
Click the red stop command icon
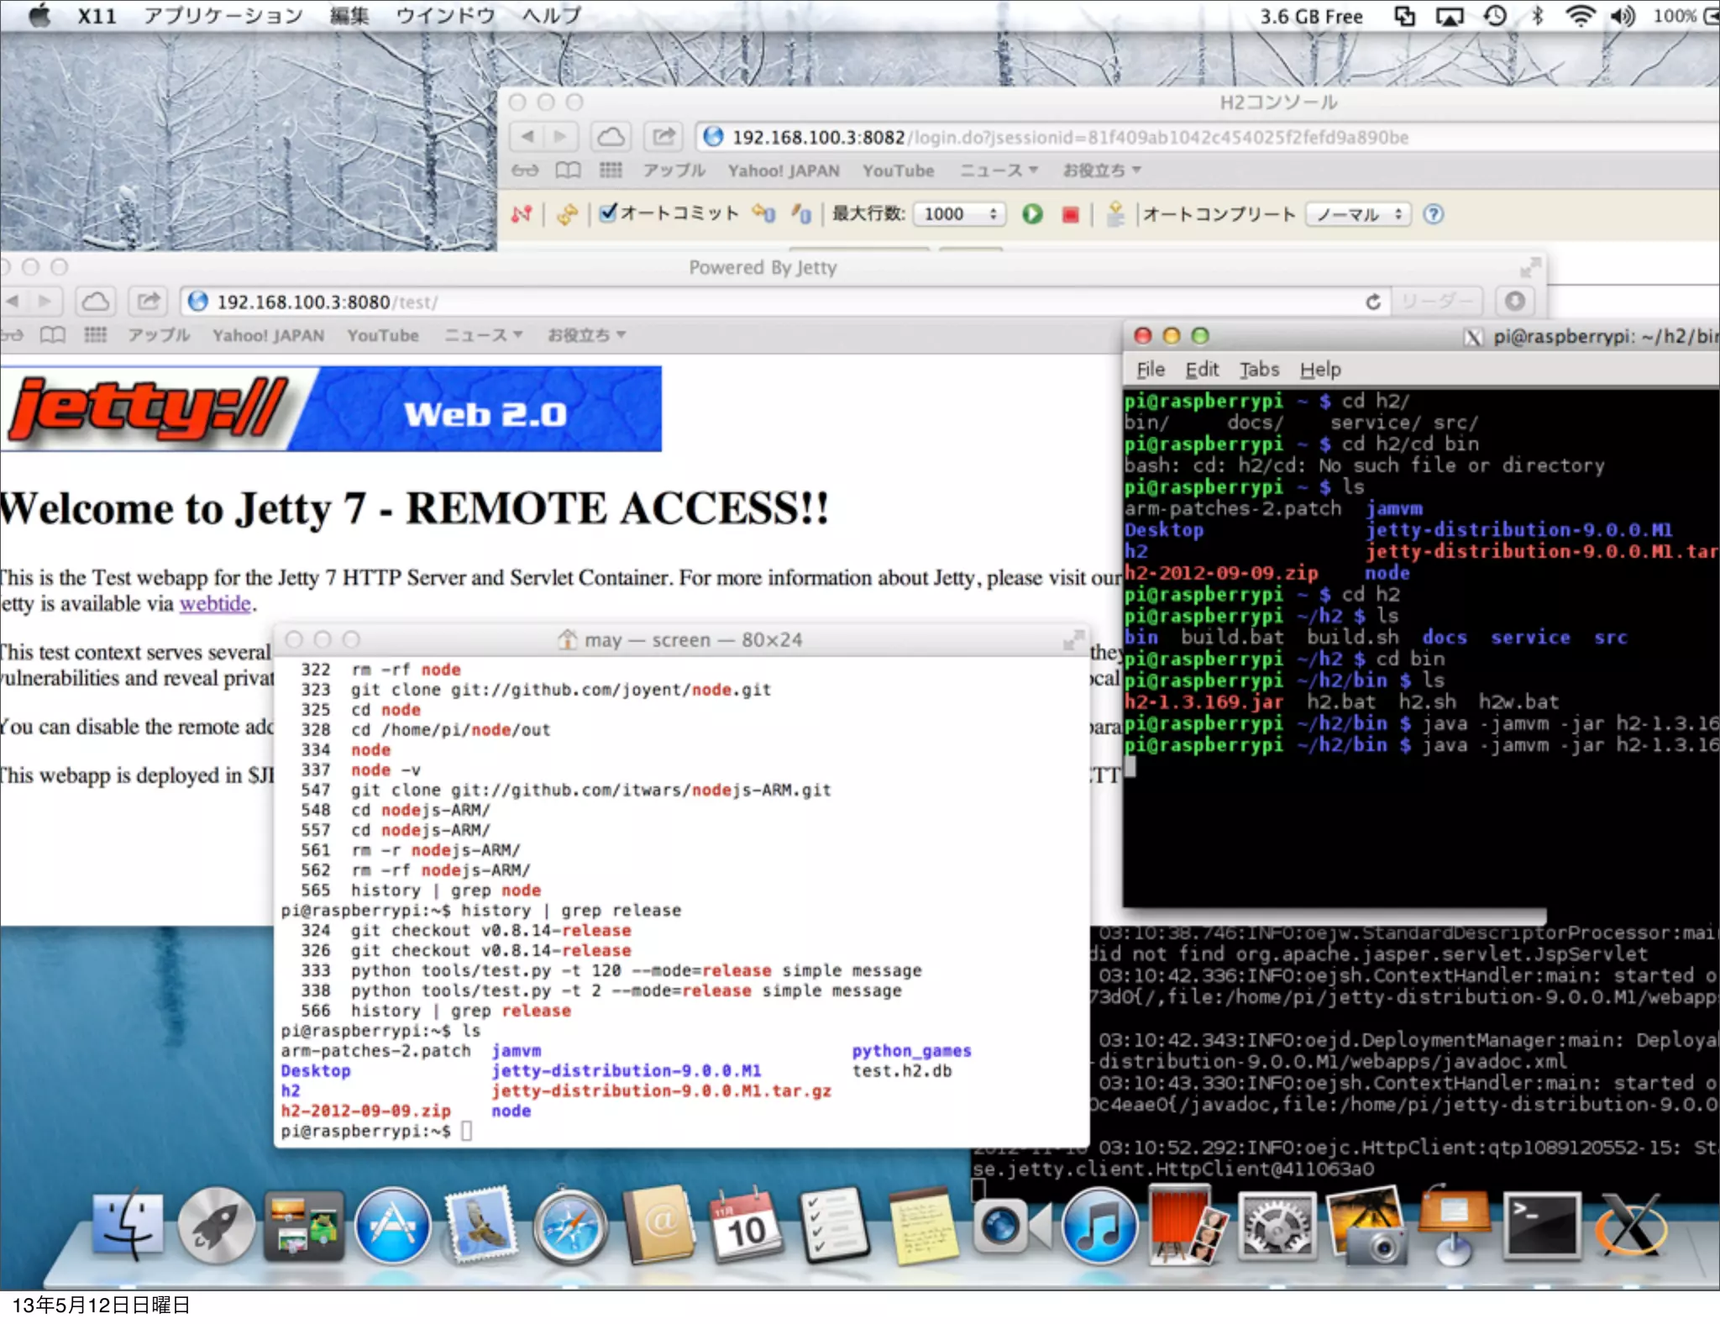pos(1070,214)
